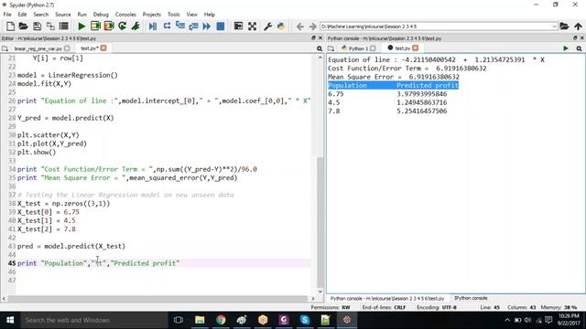Run the file with the green play button

(81, 27)
